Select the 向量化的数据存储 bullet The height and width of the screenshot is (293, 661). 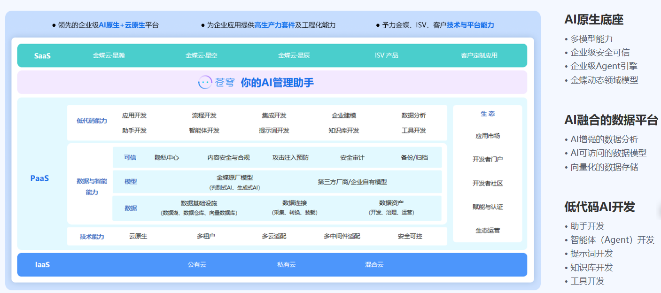click(604, 167)
